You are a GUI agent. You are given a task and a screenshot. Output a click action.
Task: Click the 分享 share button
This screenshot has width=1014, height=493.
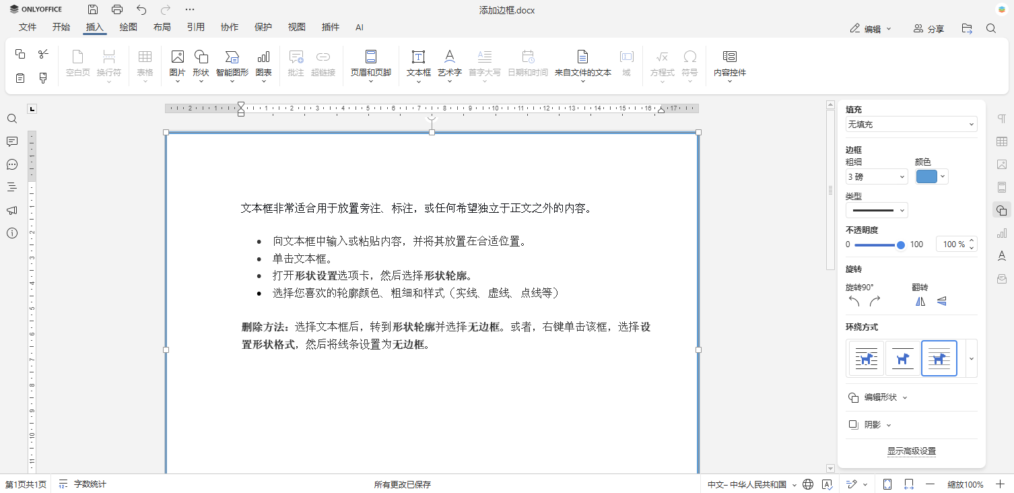pyautogui.click(x=928, y=29)
